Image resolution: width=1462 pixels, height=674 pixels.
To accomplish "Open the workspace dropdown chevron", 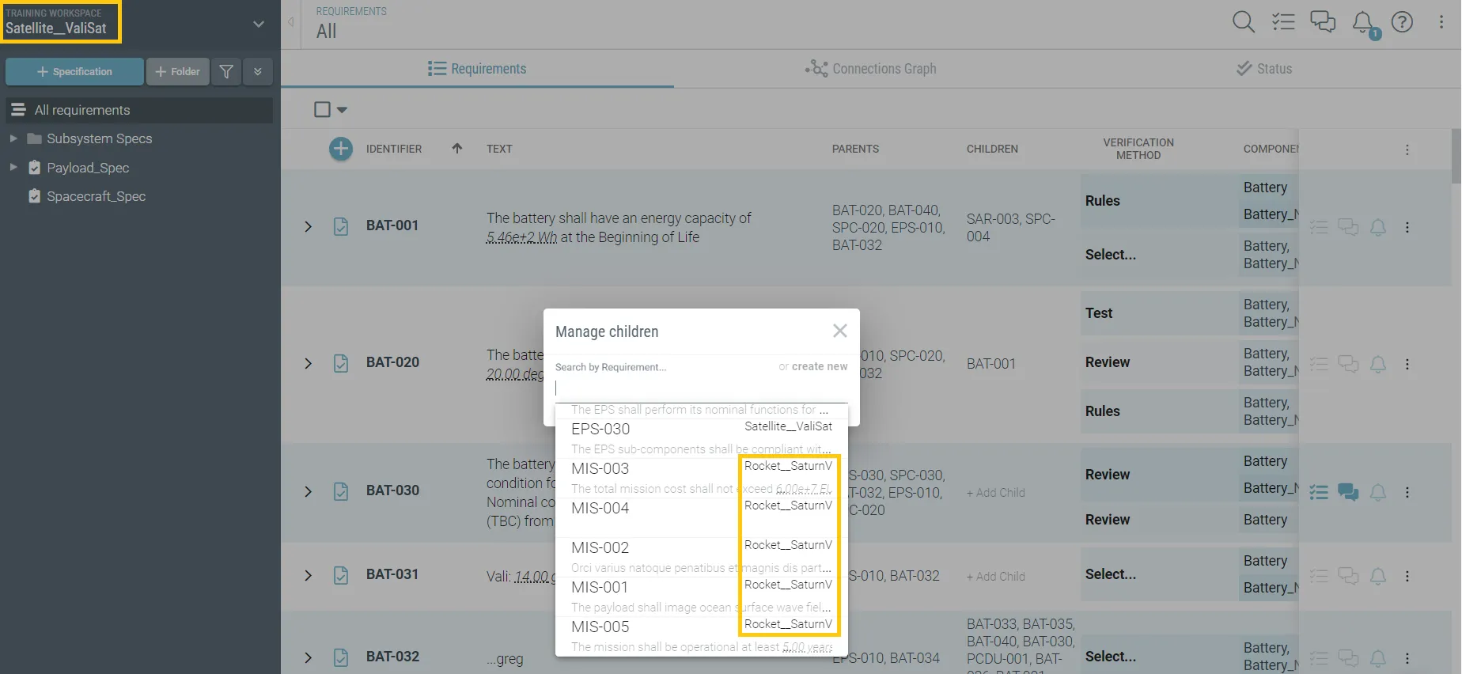I will [x=258, y=25].
